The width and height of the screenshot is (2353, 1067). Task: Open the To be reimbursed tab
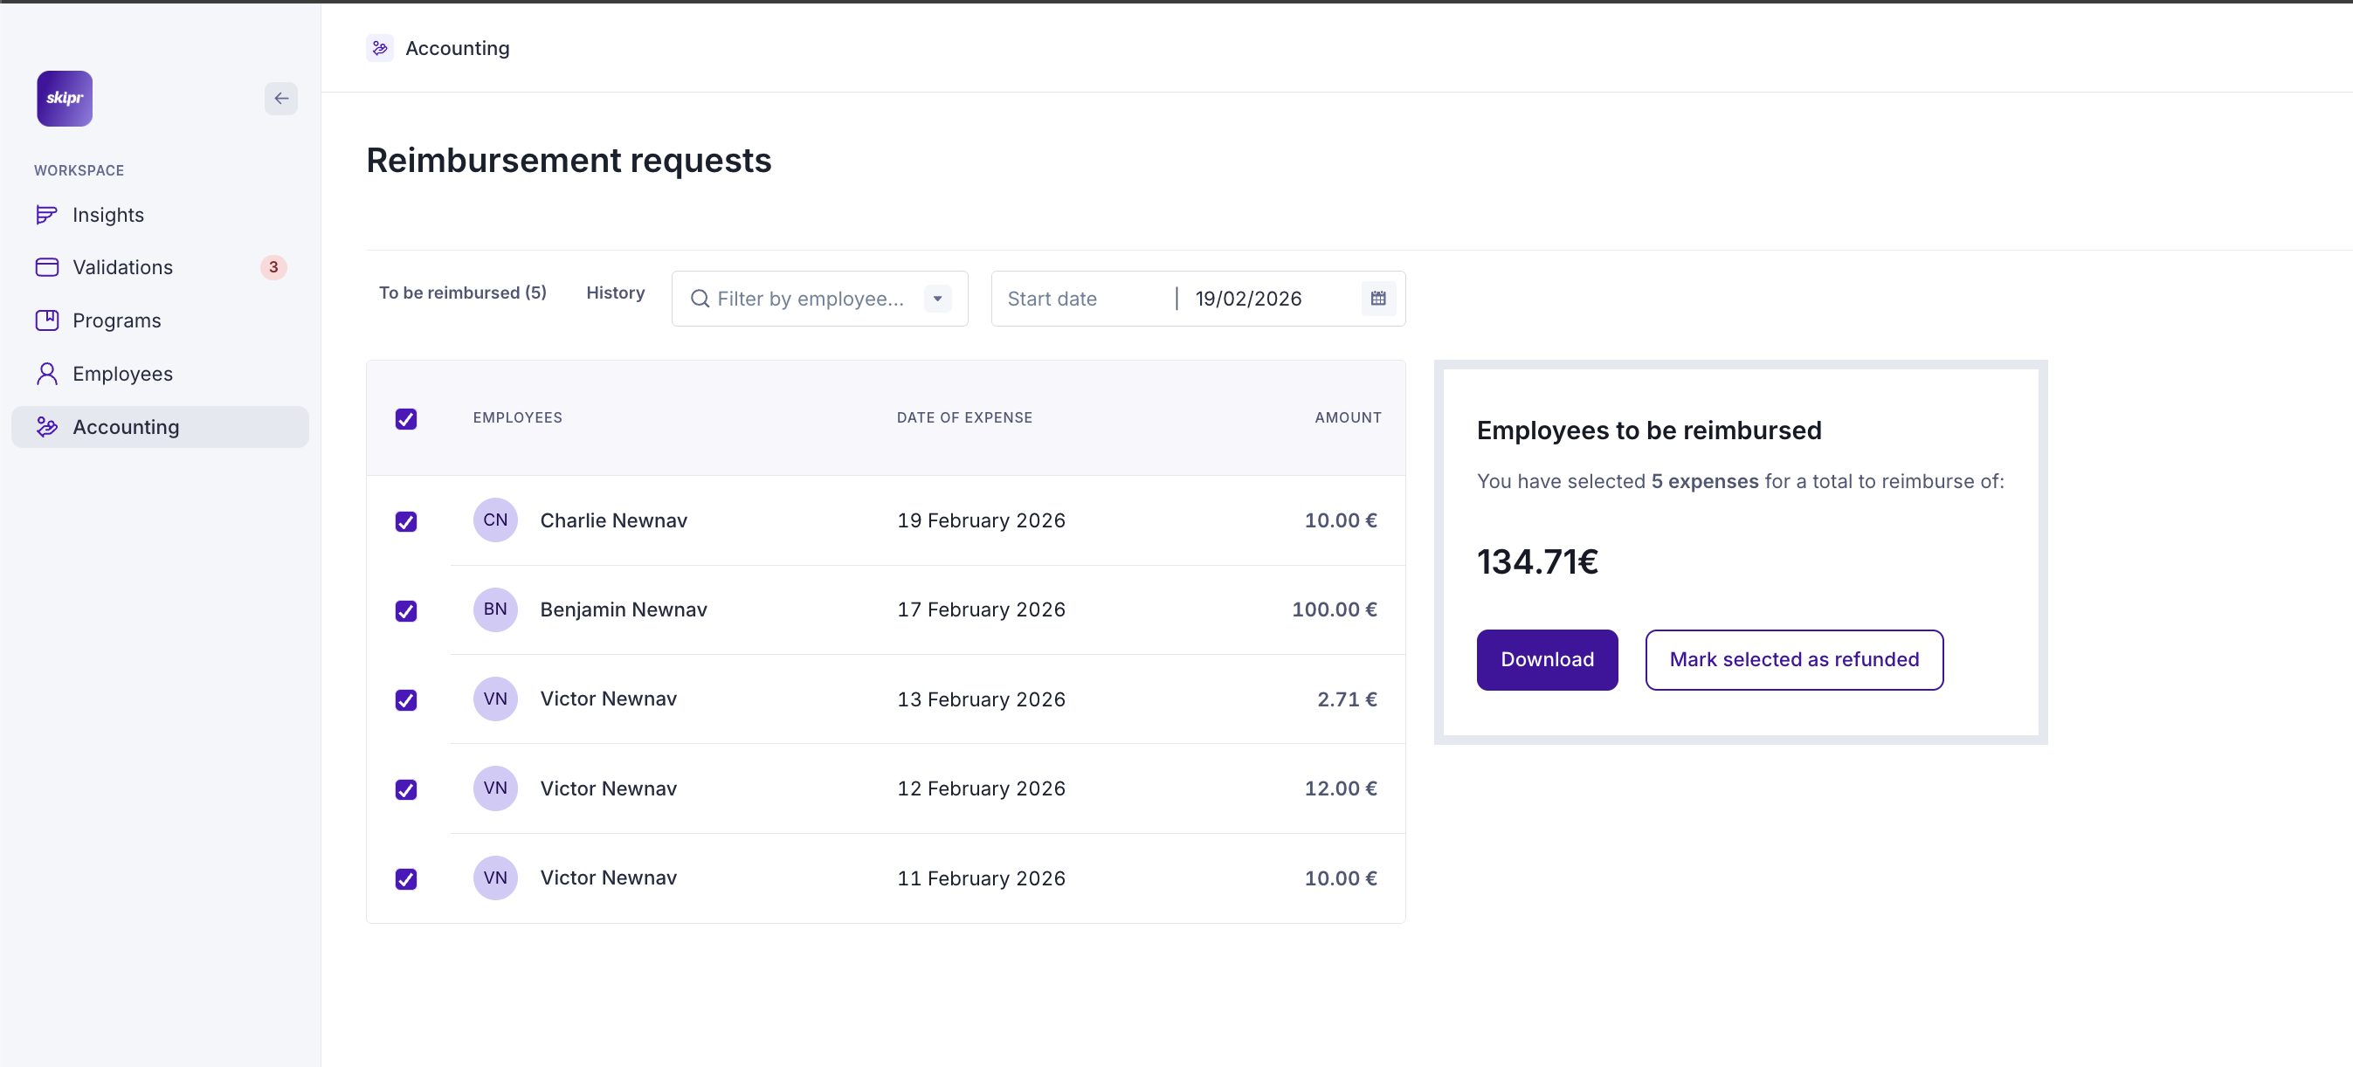[462, 293]
